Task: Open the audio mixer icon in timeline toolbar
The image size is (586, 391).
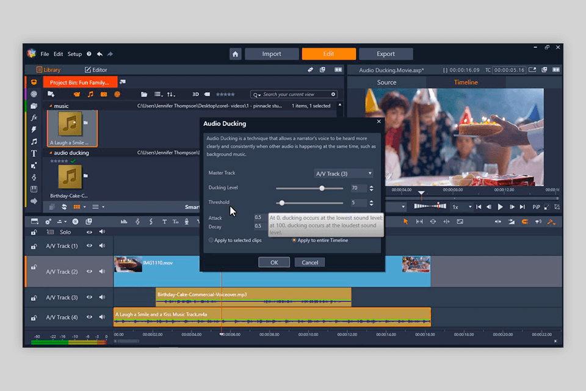Action: (124, 222)
